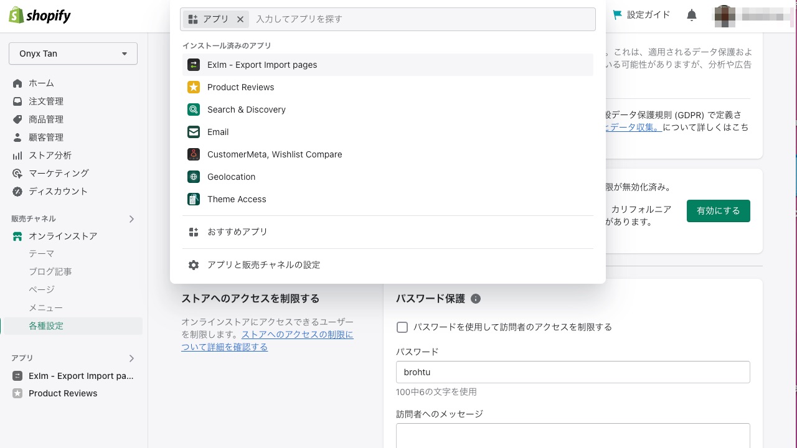797x448 pixels.
Task: Click the customers person icon in sidebar
Action: 17,138
